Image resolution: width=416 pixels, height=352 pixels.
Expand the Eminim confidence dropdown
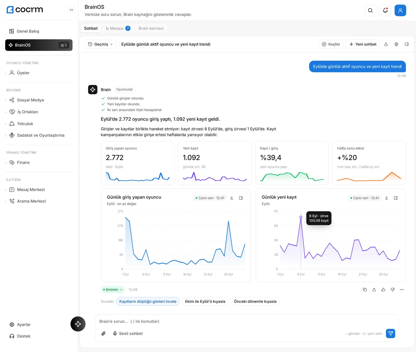[113, 290]
